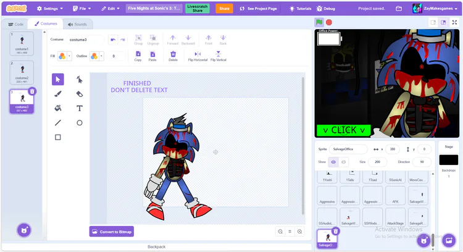
Task: Choose the Fill bucket tool
Action: (x=58, y=108)
